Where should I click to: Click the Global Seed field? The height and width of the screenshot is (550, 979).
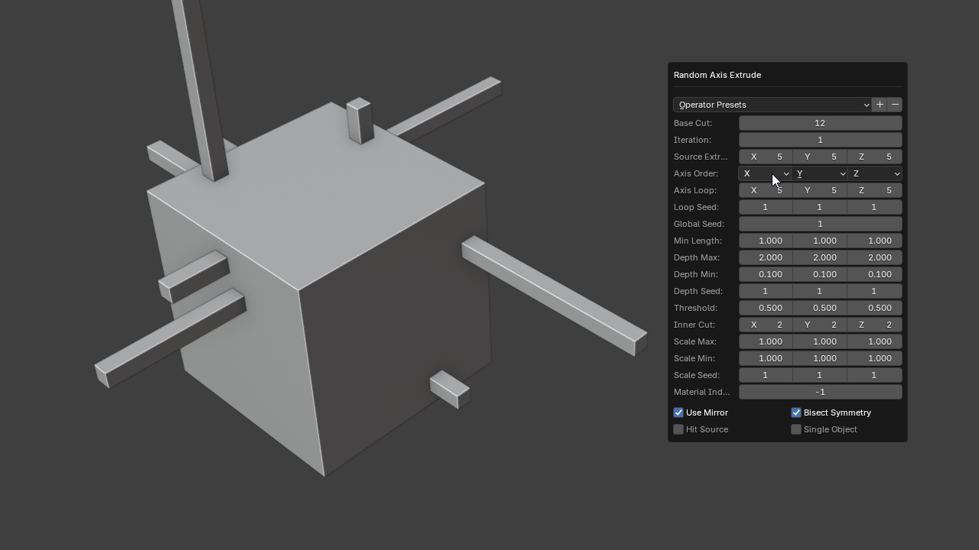[820, 224]
